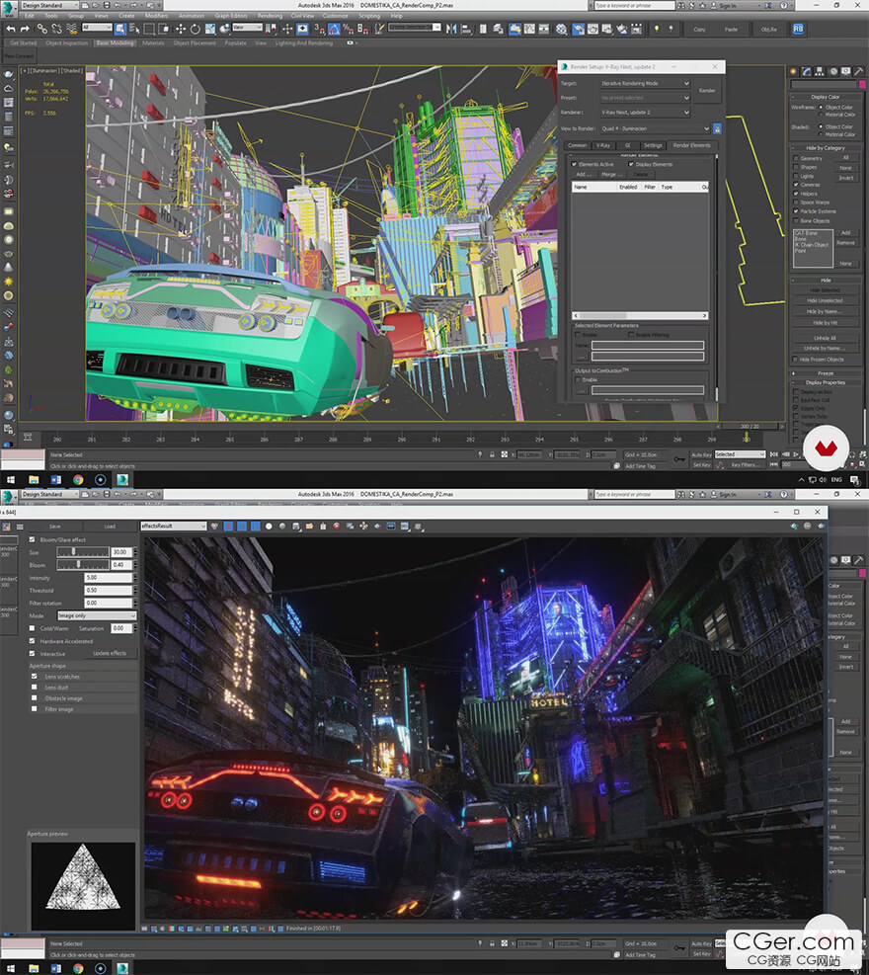Click the RB button in main toolbar
The image size is (869, 975).
(x=798, y=29)
